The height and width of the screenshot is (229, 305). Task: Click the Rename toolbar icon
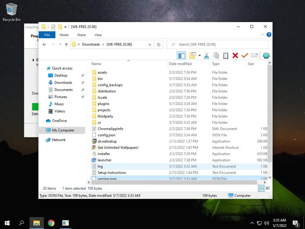point(254,55)
